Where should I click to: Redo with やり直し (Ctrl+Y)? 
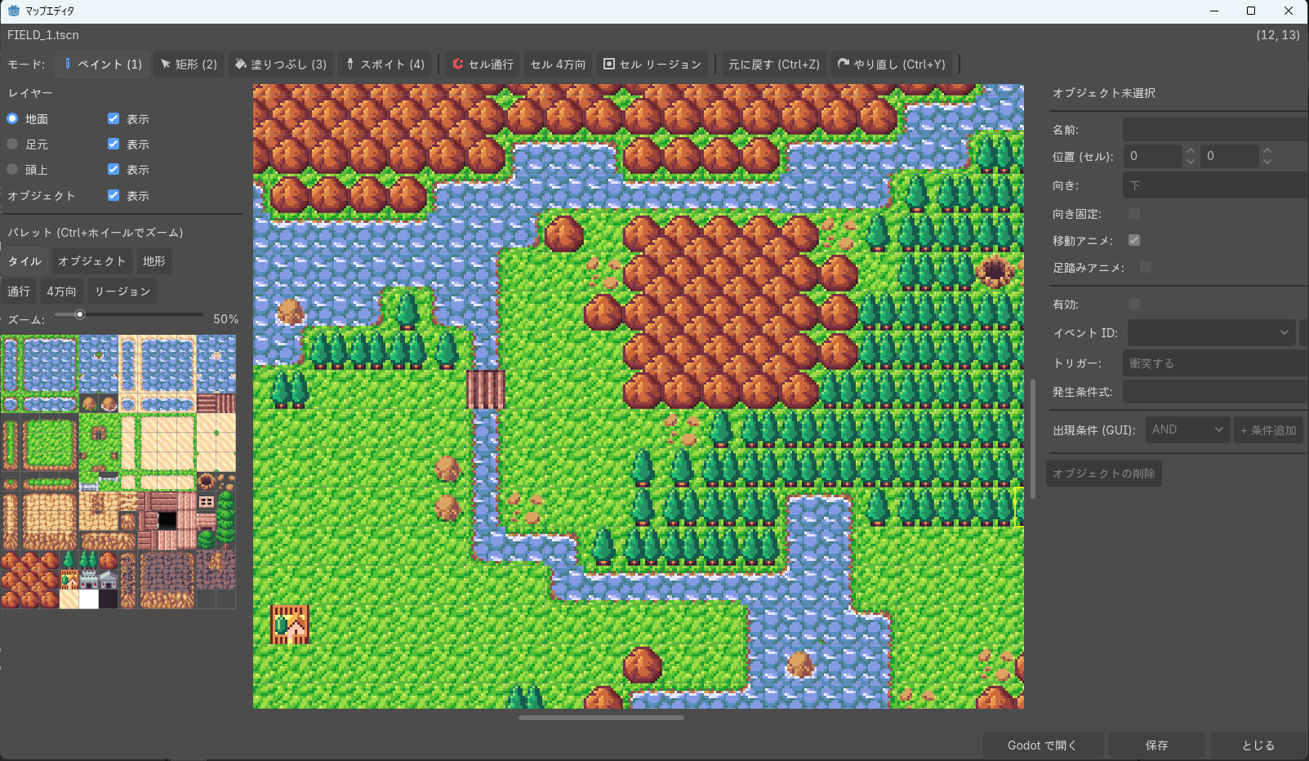pyautogui.click(x=892, y=64)
